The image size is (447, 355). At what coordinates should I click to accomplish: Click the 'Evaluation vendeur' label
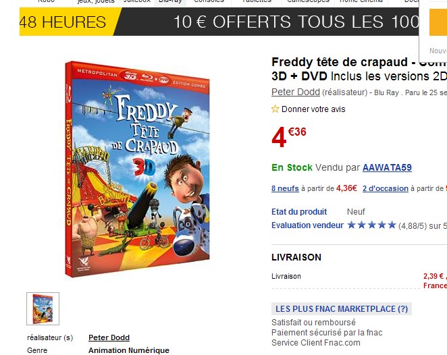click(x=307, y=225)
